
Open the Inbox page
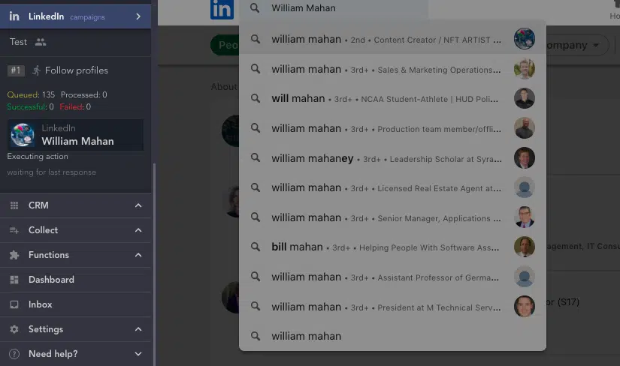click(41, 304)
